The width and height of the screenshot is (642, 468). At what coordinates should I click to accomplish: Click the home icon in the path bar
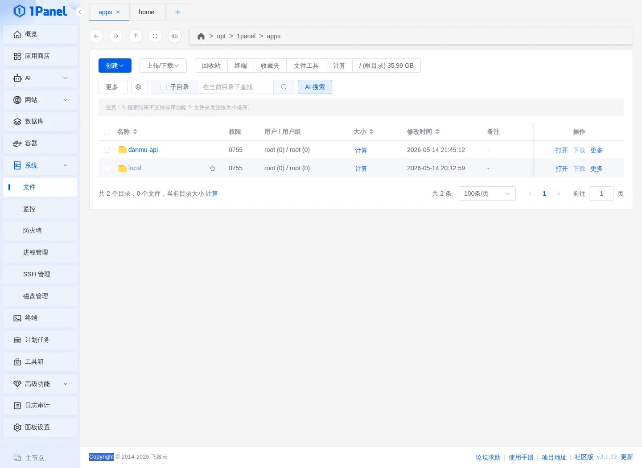[201, 36]
